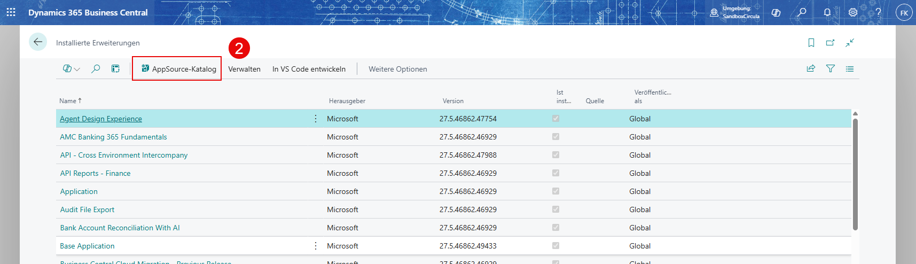Show row actions for Agent Design Experience
Screen dimensions: 916x264
pos(316,119)
